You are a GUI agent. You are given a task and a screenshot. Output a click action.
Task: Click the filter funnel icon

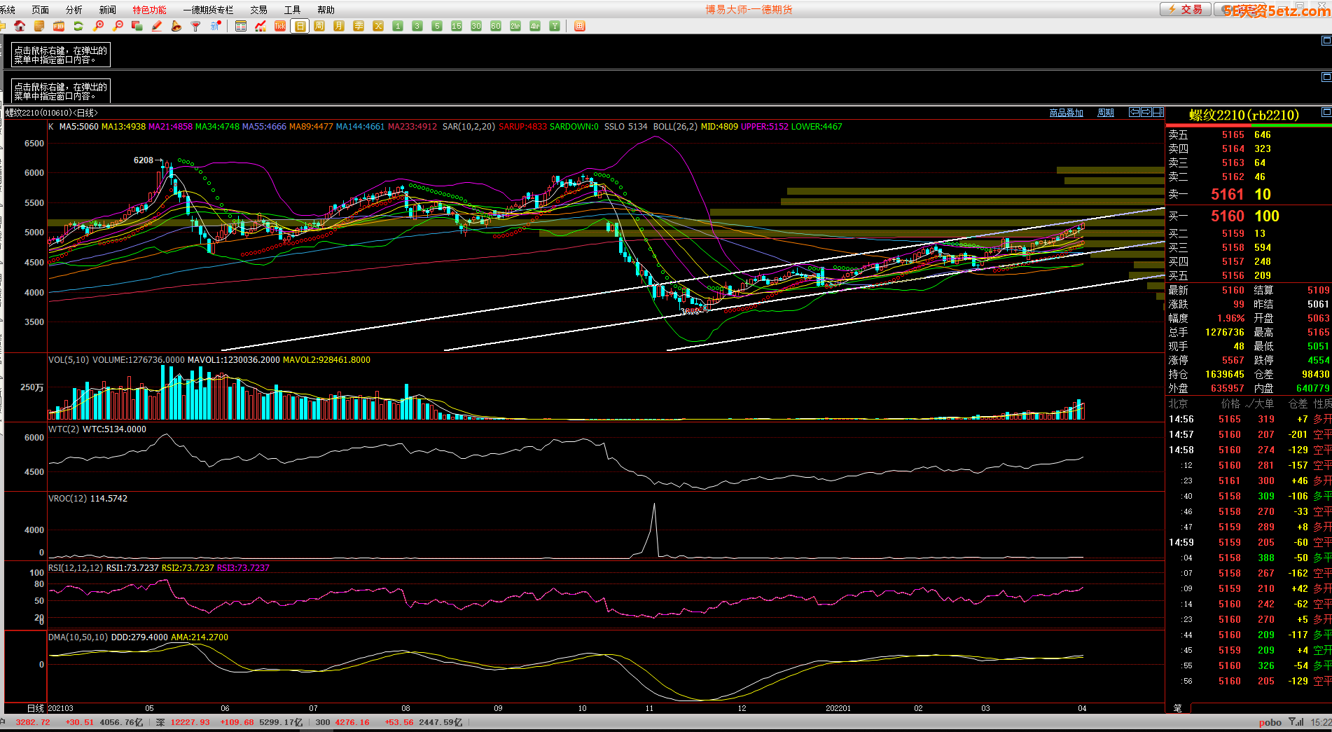pyautogui.click(x=196, y=26)
